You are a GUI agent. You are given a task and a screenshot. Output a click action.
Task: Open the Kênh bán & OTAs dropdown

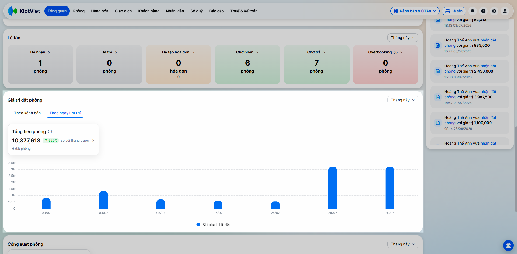coord(415,11)
